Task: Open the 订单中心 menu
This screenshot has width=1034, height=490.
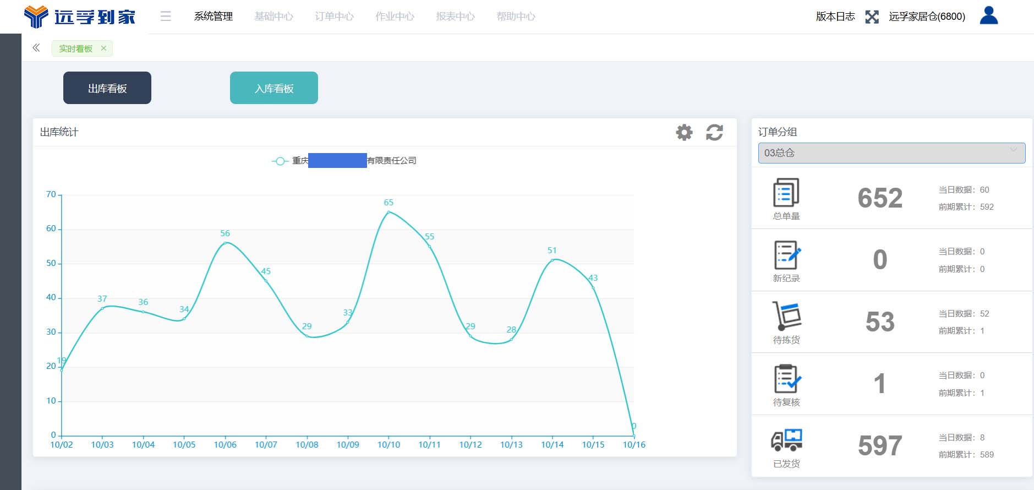Action: click(x=334, y=17)
